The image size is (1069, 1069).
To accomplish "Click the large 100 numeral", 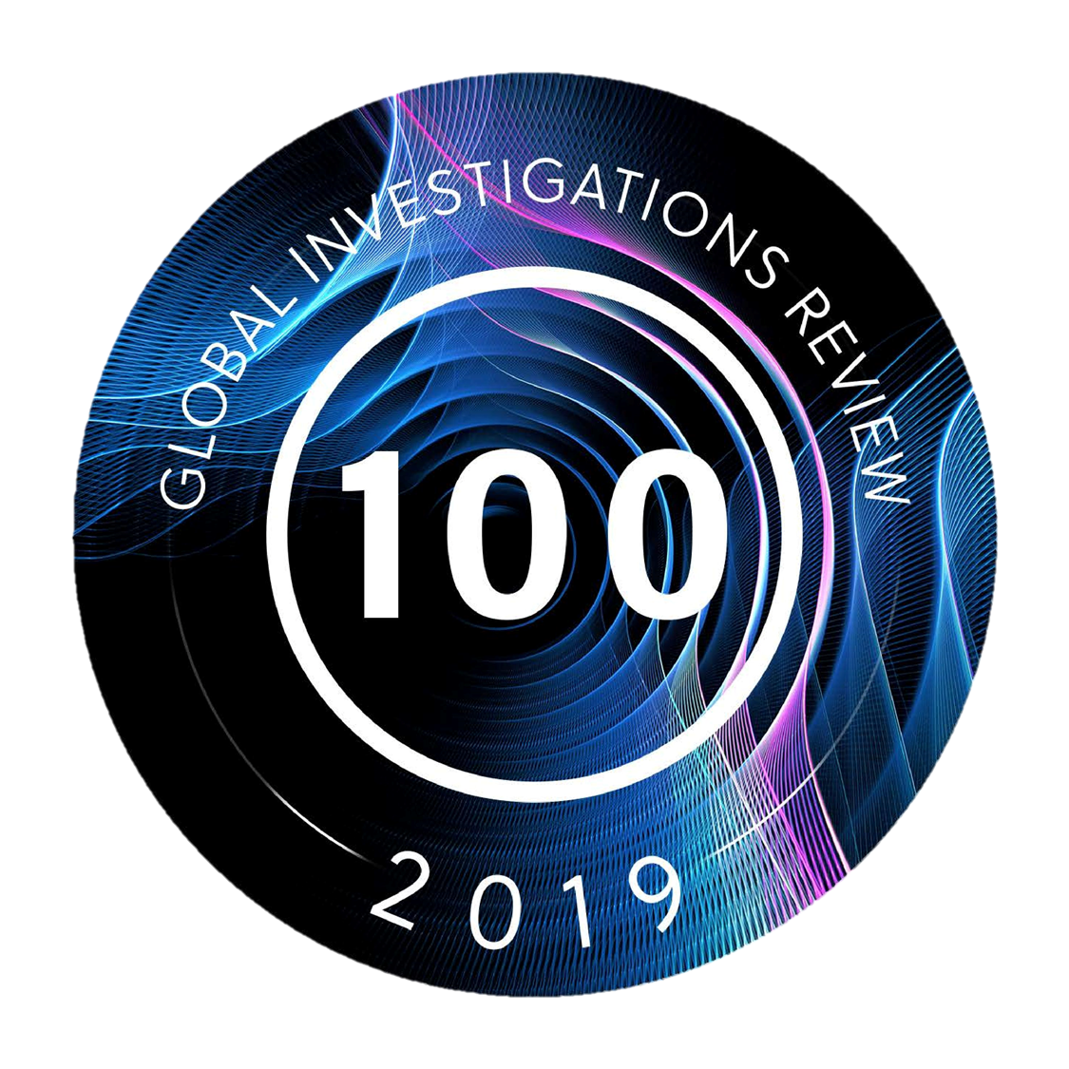I will pyautogui.click(x=534, y=535).
